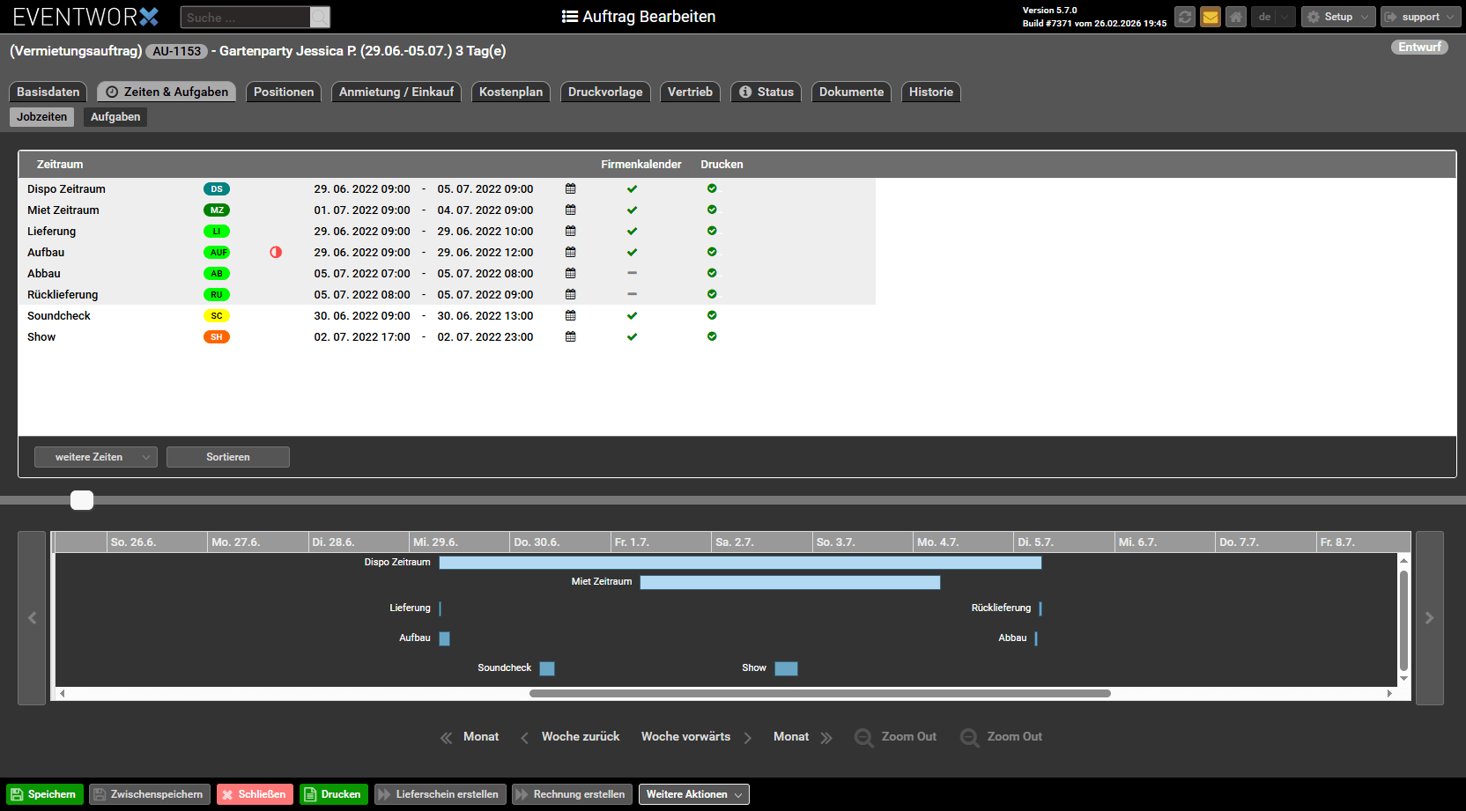Click the Sortieren button
The image size is (1466, 811).
(x=227, y=457)
